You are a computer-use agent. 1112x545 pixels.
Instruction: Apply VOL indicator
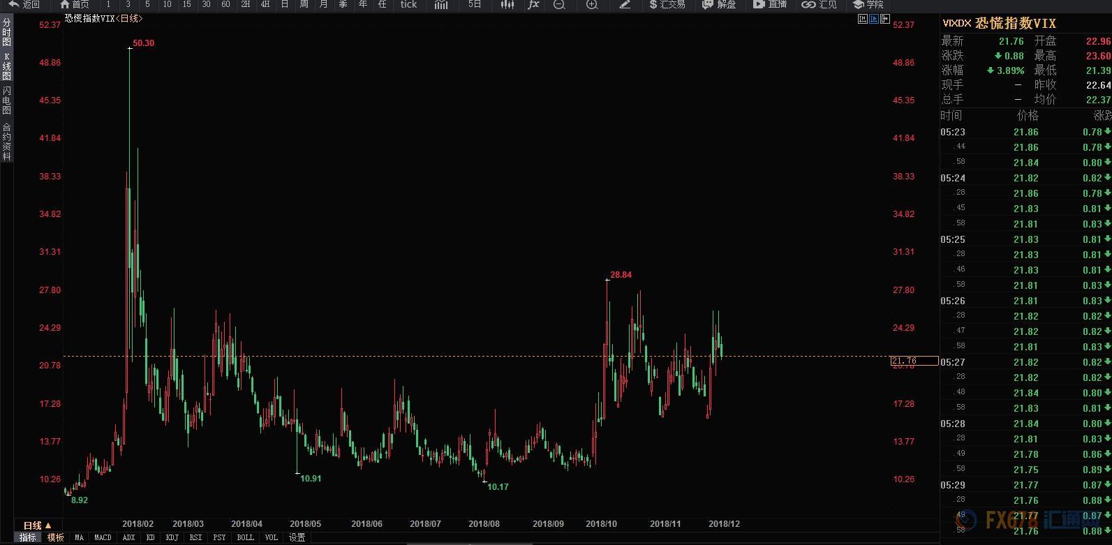(271, 537)
